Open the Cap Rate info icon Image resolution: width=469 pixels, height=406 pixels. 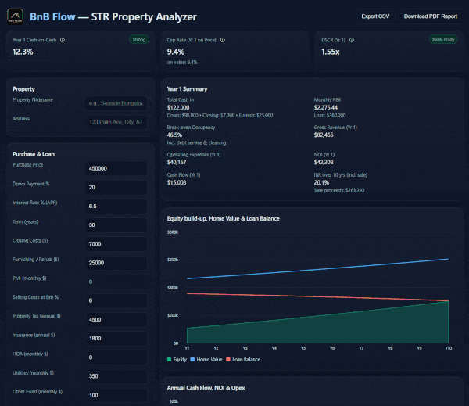click(223, 40)
